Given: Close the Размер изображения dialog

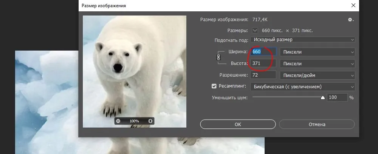Looking at the screenshot, I should (353, 5).
